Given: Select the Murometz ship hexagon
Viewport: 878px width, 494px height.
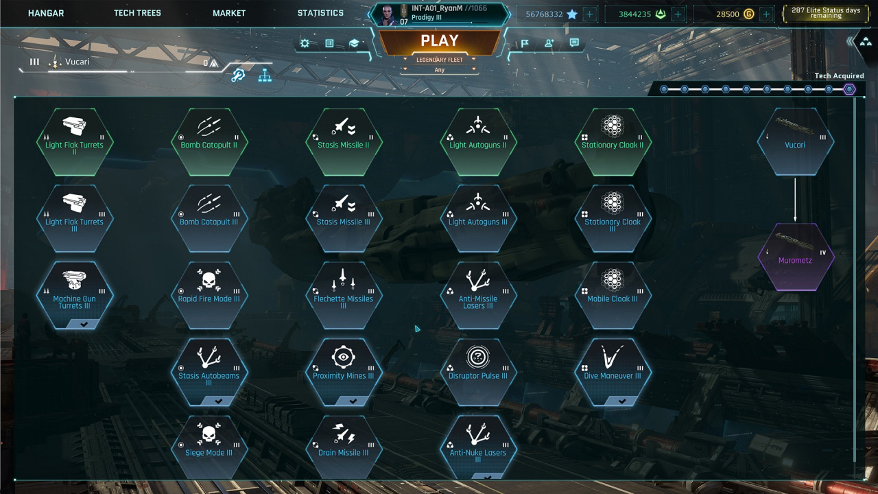Looking at the screenshot, I should pyautogui.click(x=795, y=257).
